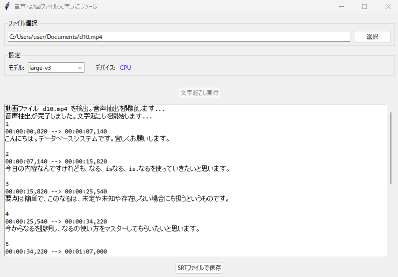Click line こんにちは。データベースシステムです
This screenshot has width=398, height=277.
(x=87, y=139)
